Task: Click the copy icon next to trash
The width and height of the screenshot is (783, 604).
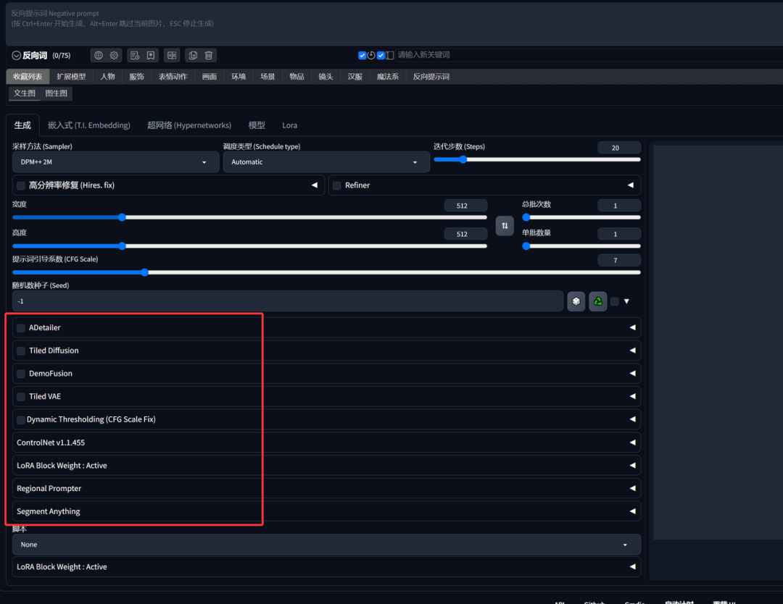Action: click(193, 55)
